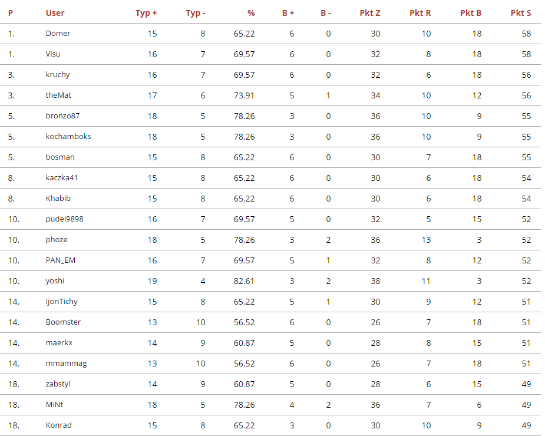The width and height of the screenshot is (545, 436).
Task: Sort by 'Pkt B' column
Action: (x=471, y=13)
